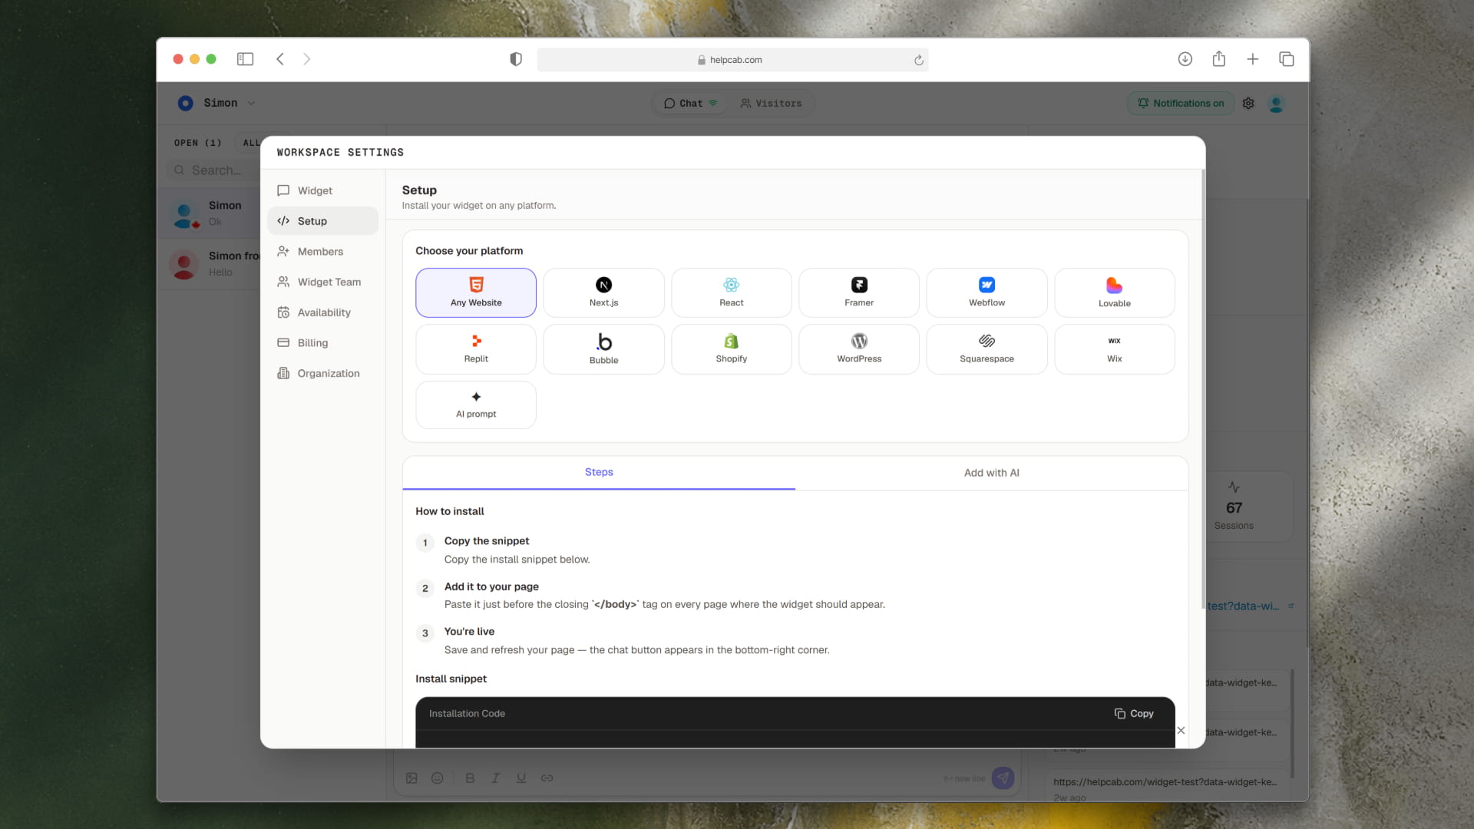Show the tab overview
1474x829 pixels.
pyautogui.click(x=1286, y=59)
